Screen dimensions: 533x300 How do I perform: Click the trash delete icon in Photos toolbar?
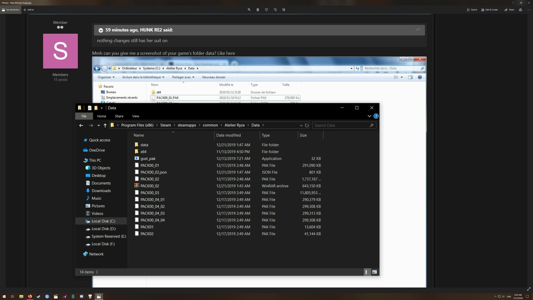tap(258, 10)
